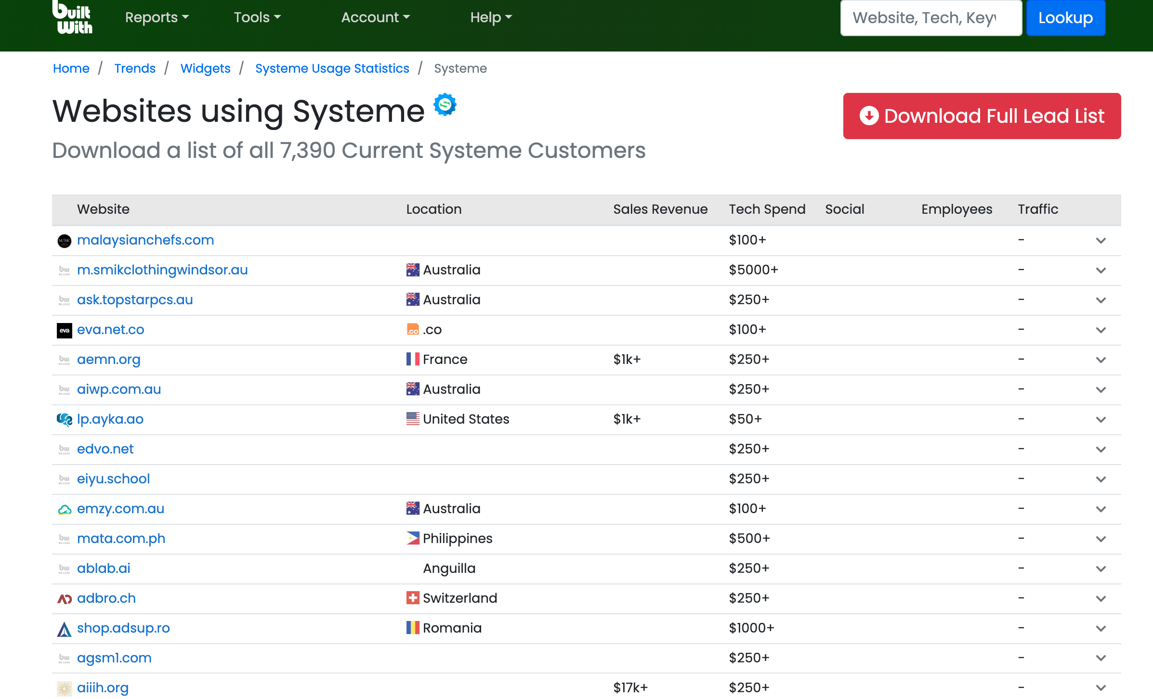The image size is (1153, 699).
Task: Open malaysianchefs.com link
Action: (x=145, y=240)
